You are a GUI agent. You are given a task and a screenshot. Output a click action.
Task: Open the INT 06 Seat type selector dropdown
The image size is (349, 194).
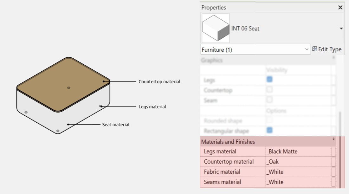[x=341, y=29]
